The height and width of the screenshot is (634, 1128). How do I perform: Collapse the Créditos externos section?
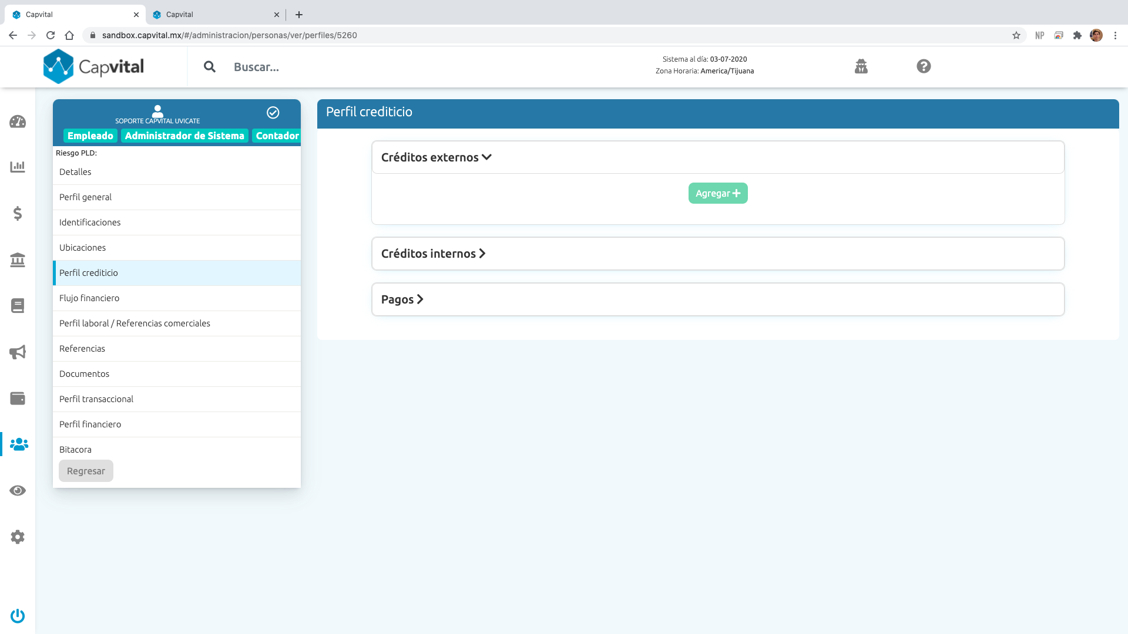point(436,157)
